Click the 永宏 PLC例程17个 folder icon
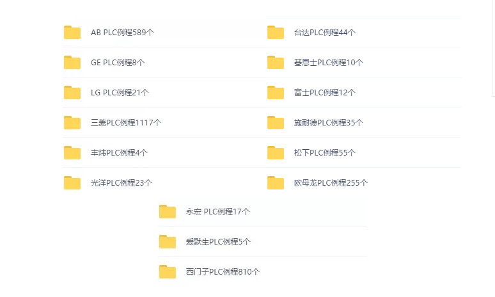 pos(168,212)
